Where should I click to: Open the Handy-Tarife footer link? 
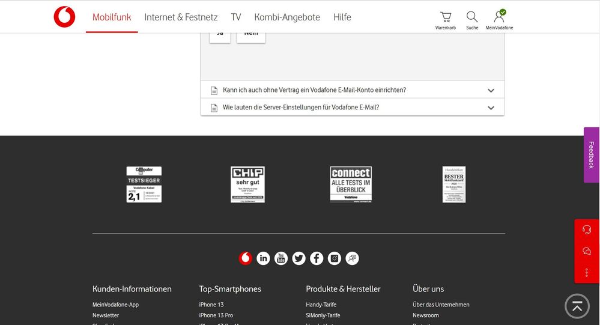321,305
